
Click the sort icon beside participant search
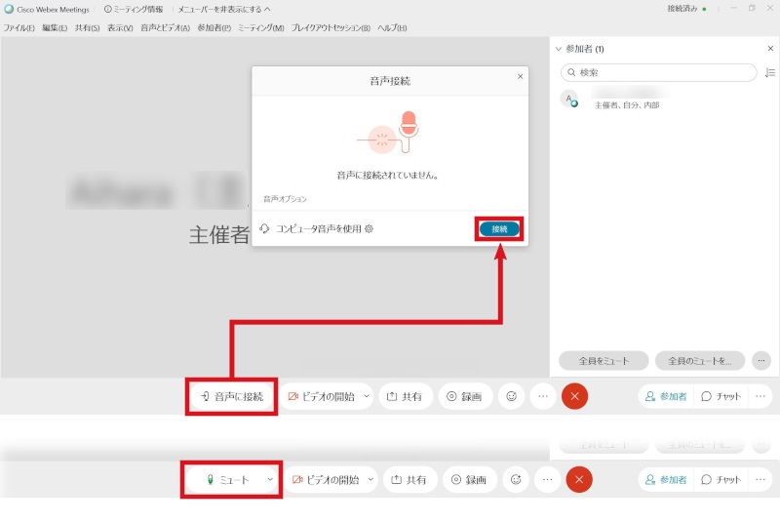click(769, 73)
